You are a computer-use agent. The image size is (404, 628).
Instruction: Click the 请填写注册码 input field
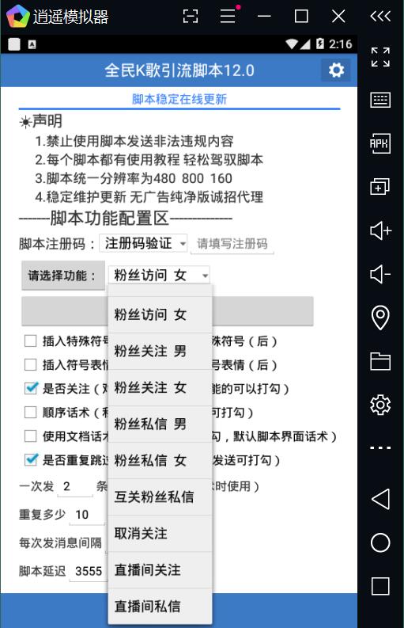pyautogui.click(x=232, y=243)
